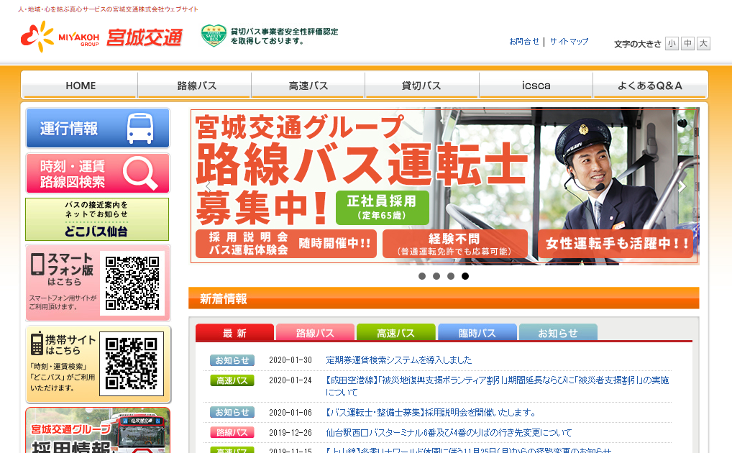Switch to 臨時バス news tab
Screen dimensions: 732x453
[x=477, y=332]
